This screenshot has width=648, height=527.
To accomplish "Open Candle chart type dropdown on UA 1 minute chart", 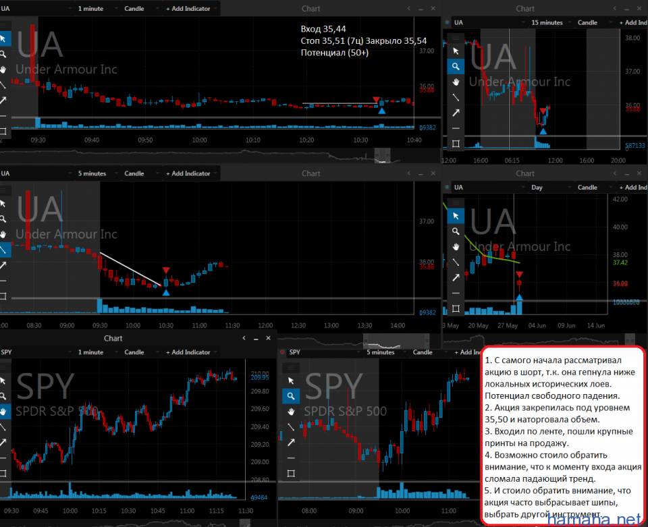I will 141,8.
